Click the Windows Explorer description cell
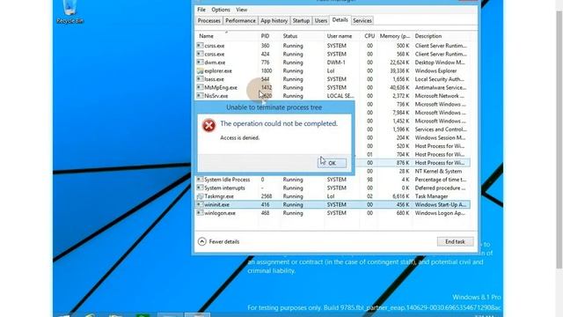563x317 pixels. click(436, 70)
